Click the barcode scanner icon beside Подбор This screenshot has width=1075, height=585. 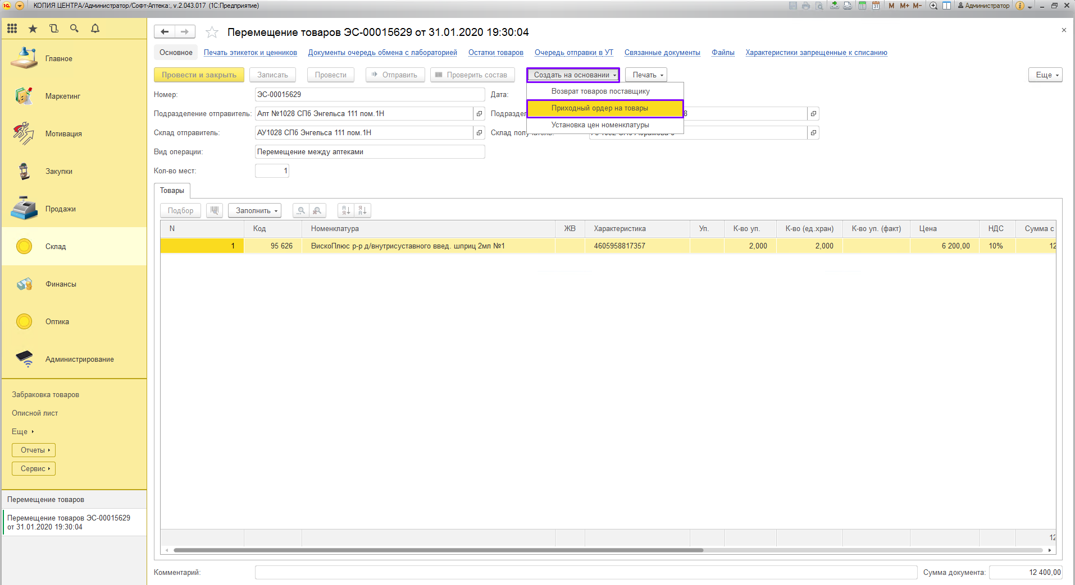click(215, 210)
